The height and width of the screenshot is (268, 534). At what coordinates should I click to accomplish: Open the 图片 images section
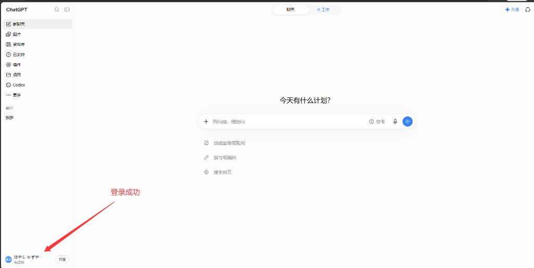[38, 34]
